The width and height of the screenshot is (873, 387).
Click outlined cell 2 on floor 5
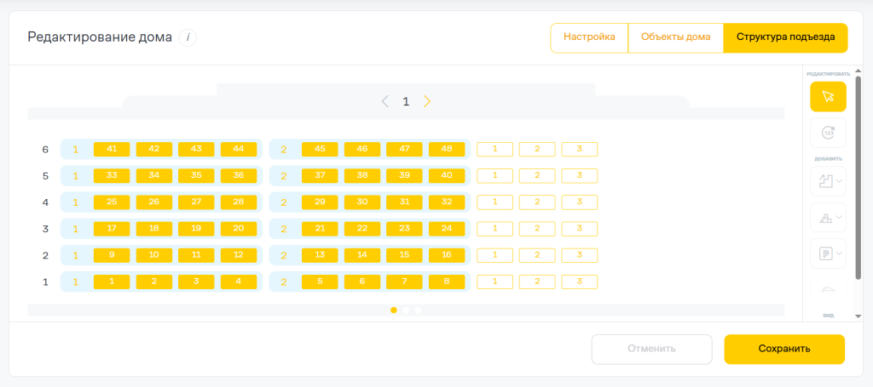point(537,175)
